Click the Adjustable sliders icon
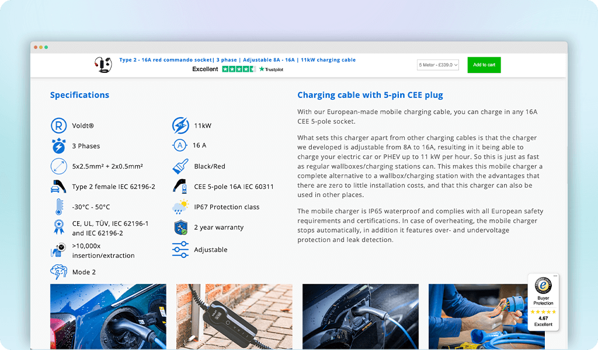This screenshot has height=350, width=598. coord(180,250)
